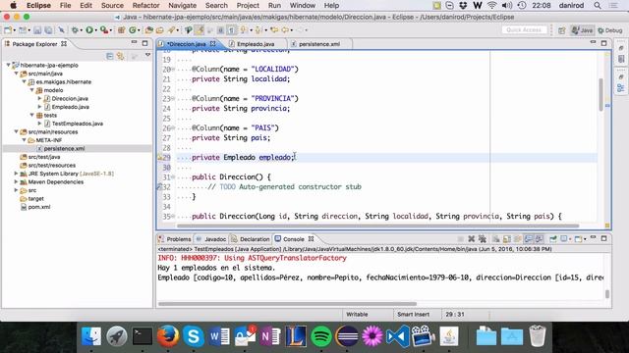Switch to the Empleado.java editor tab
This screenshot has height=353, width=629.
[x=256, y=44]
